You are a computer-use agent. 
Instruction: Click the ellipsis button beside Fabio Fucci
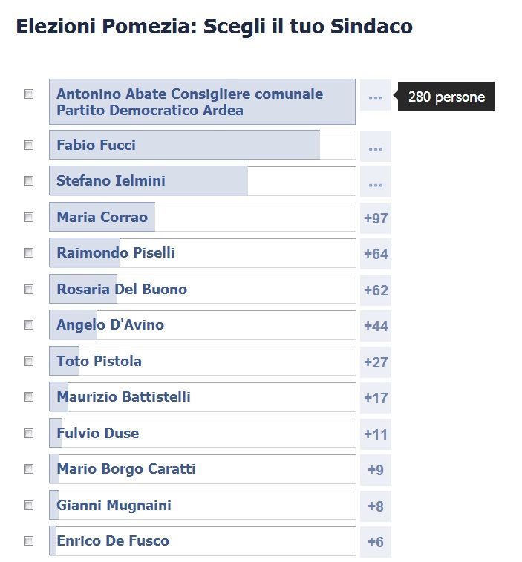(x=376, y=146)
